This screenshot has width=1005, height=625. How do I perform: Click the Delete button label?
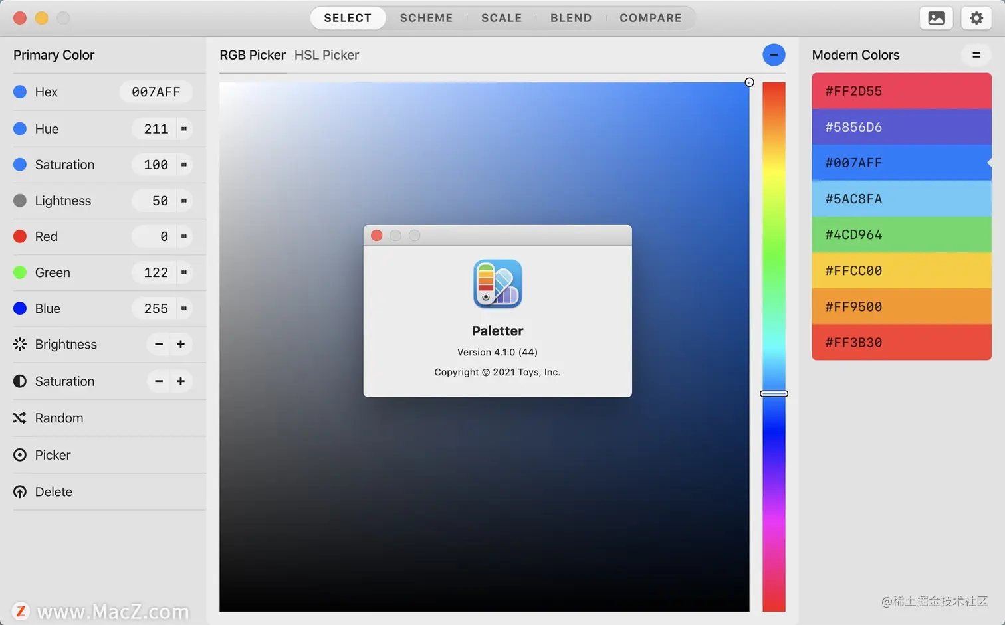54,492
